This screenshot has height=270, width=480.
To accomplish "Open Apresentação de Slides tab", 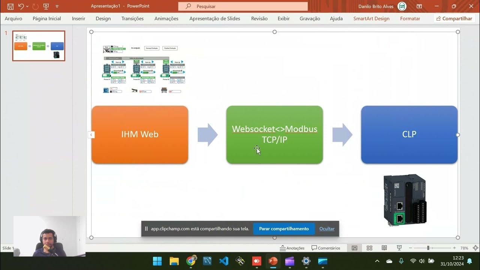I will click(215, 18).
